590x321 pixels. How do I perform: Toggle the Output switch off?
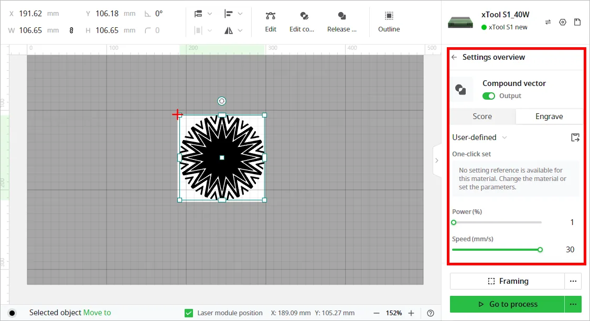point(488,96)
